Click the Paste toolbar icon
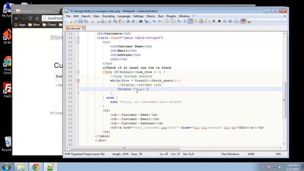This screenshot has width=304, height=171. pos(121,21)
